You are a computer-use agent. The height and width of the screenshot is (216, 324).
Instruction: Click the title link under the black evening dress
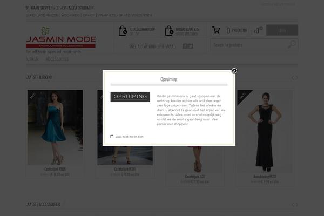coord(265,177)
